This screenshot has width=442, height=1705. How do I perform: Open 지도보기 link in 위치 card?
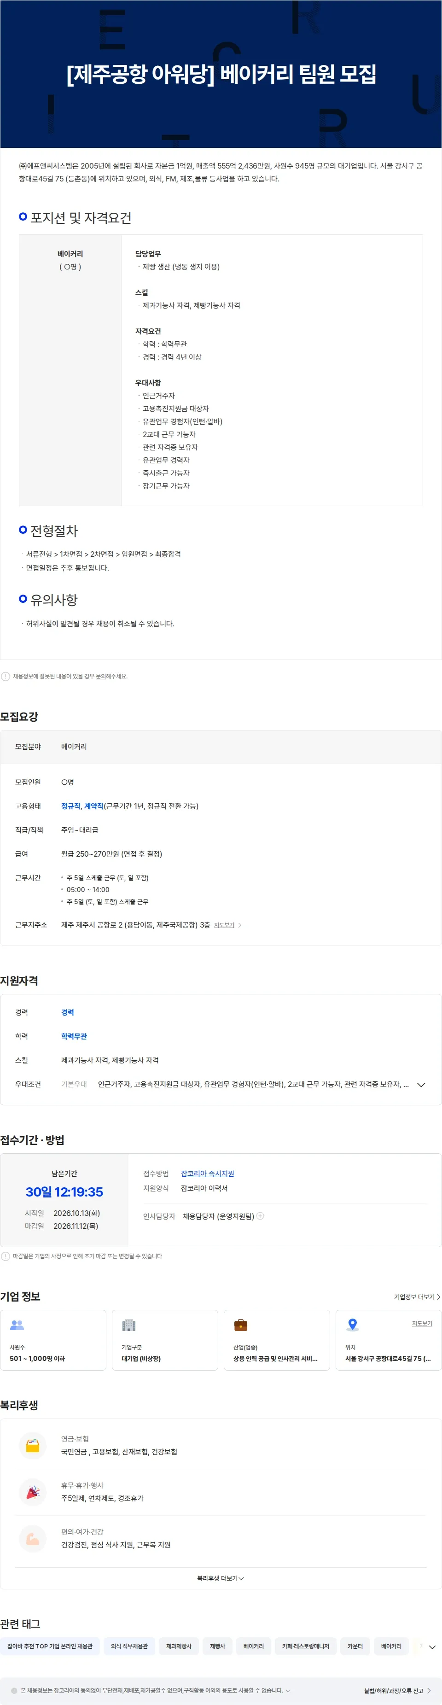tap(422, 1323)
